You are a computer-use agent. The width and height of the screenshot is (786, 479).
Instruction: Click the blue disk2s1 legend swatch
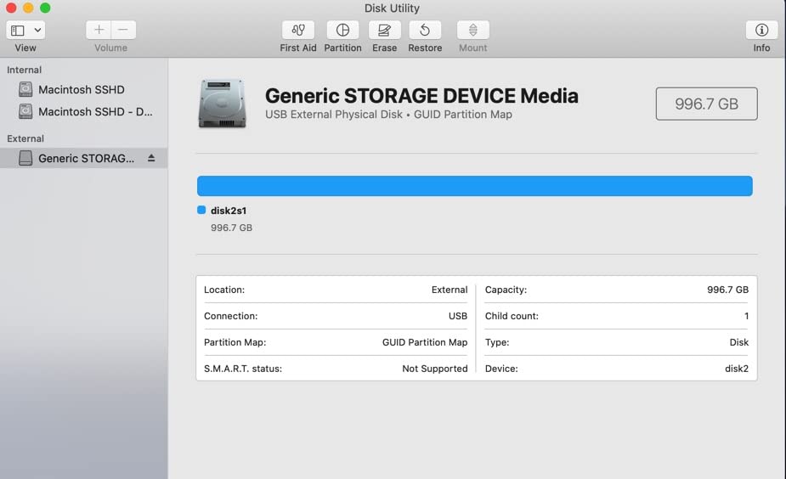[201, 210]
